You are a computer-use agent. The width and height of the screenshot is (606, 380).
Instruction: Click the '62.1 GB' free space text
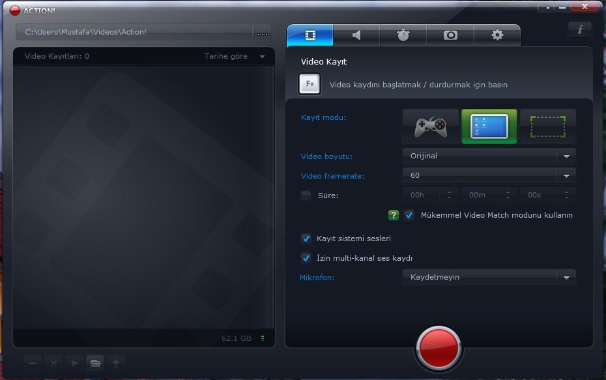pyautogui.click(x=236, y=338)
